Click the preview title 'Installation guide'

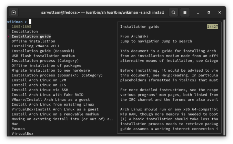point(140,27)
